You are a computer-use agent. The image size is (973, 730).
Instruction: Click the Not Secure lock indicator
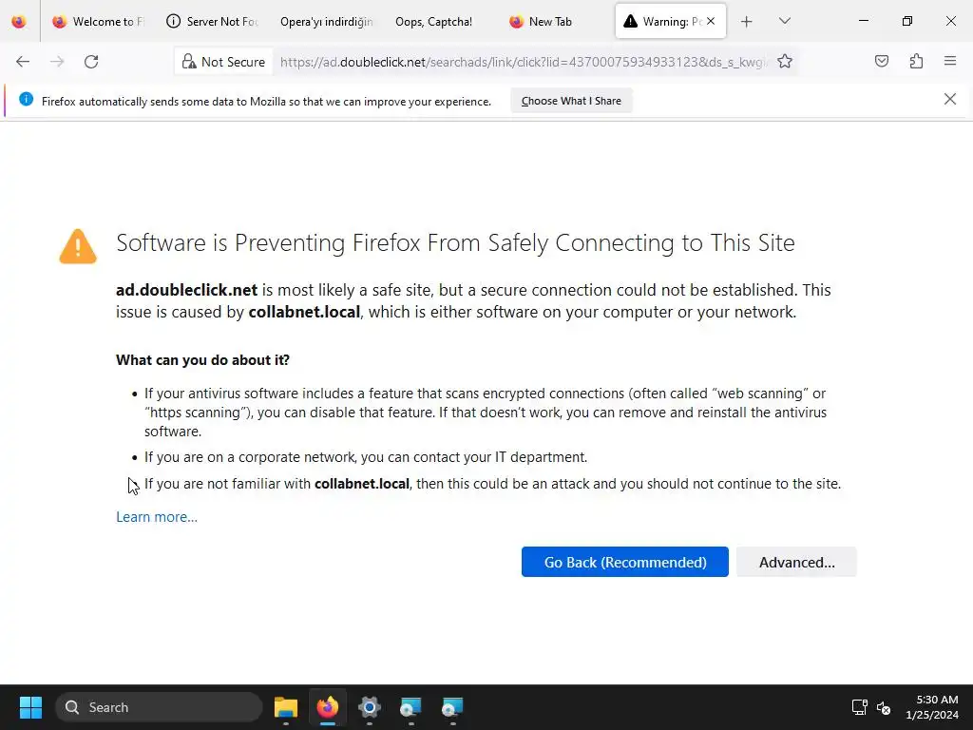222,62
